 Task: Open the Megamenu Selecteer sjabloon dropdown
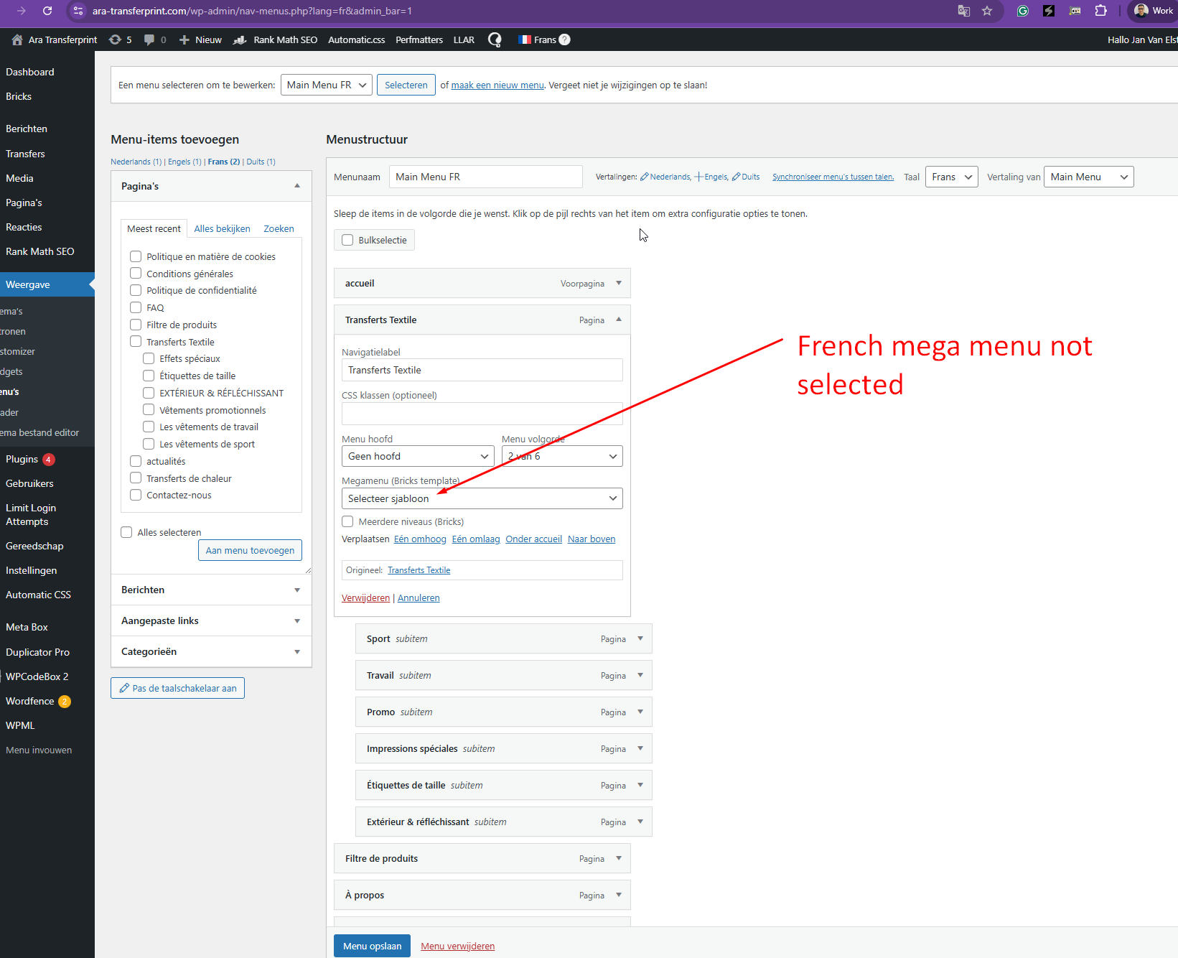tap(482, 498)
